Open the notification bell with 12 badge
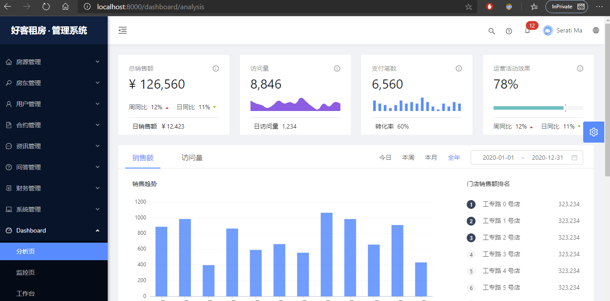 527,30
